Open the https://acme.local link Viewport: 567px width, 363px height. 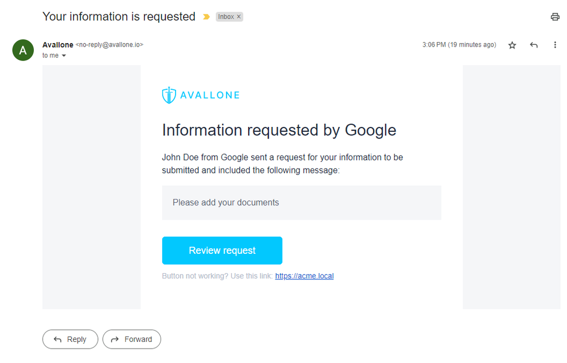point(304,276)
